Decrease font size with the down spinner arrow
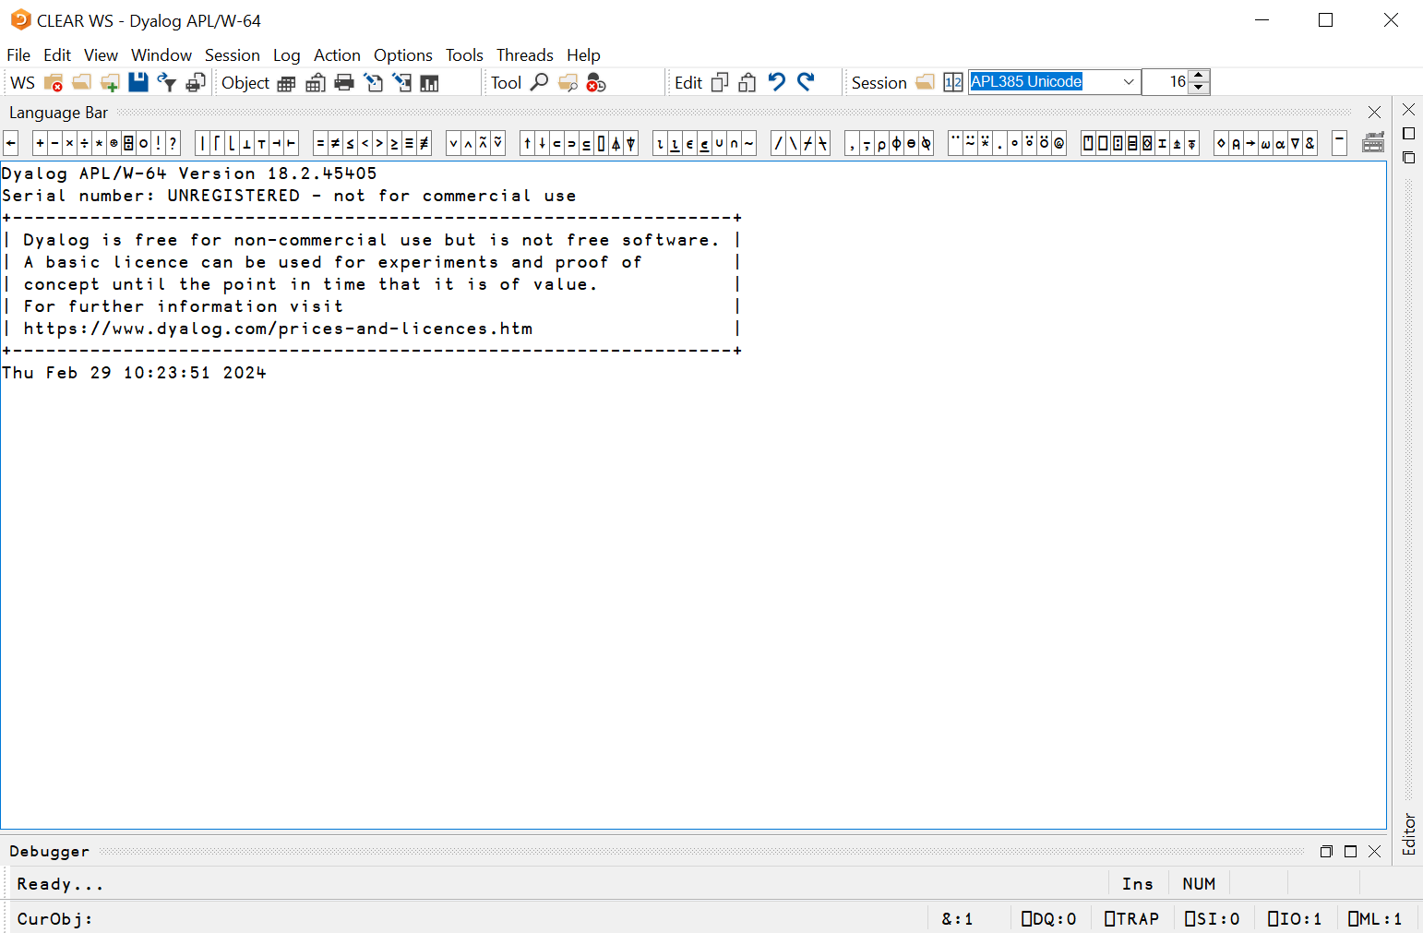The height and width of the screenshot is (933, 1423). pos(1199,88)
